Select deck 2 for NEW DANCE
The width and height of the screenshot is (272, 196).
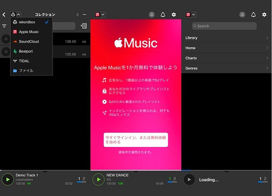(x=175, y=179)
